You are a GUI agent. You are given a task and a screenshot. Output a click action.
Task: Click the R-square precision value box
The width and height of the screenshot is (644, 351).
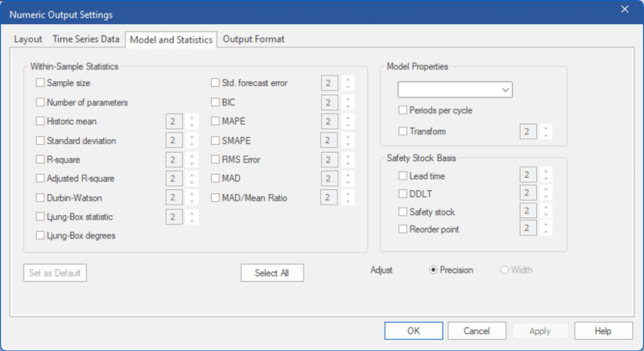pyautogui.click(x=174, y=159)
